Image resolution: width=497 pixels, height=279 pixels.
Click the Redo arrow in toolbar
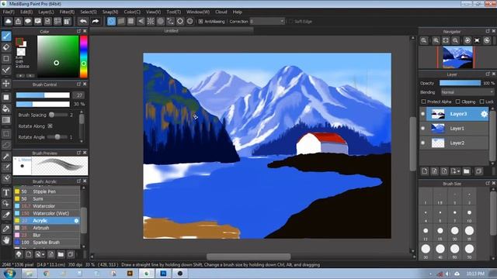[95, 22]
